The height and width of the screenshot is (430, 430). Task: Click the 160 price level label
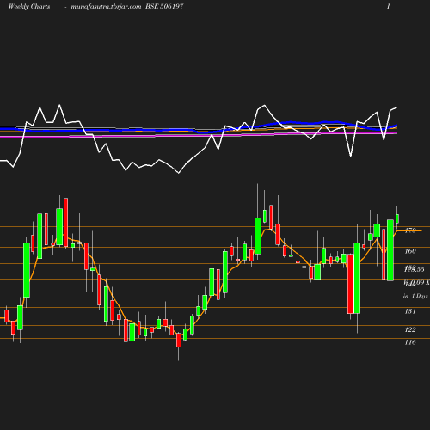[410, 251]
